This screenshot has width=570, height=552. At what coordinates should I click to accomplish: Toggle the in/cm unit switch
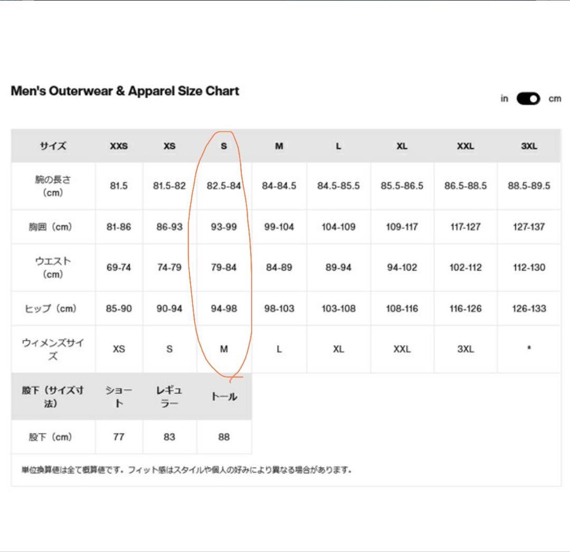click(528, 99)
